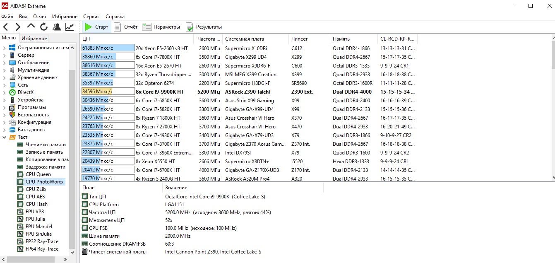Expand the Хранение данных node
Viewport: 555px width, 263px height.
5,77
